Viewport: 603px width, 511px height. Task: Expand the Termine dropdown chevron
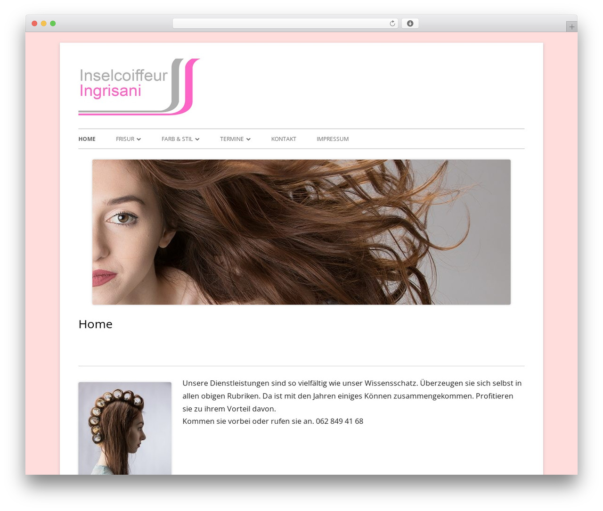248,139
